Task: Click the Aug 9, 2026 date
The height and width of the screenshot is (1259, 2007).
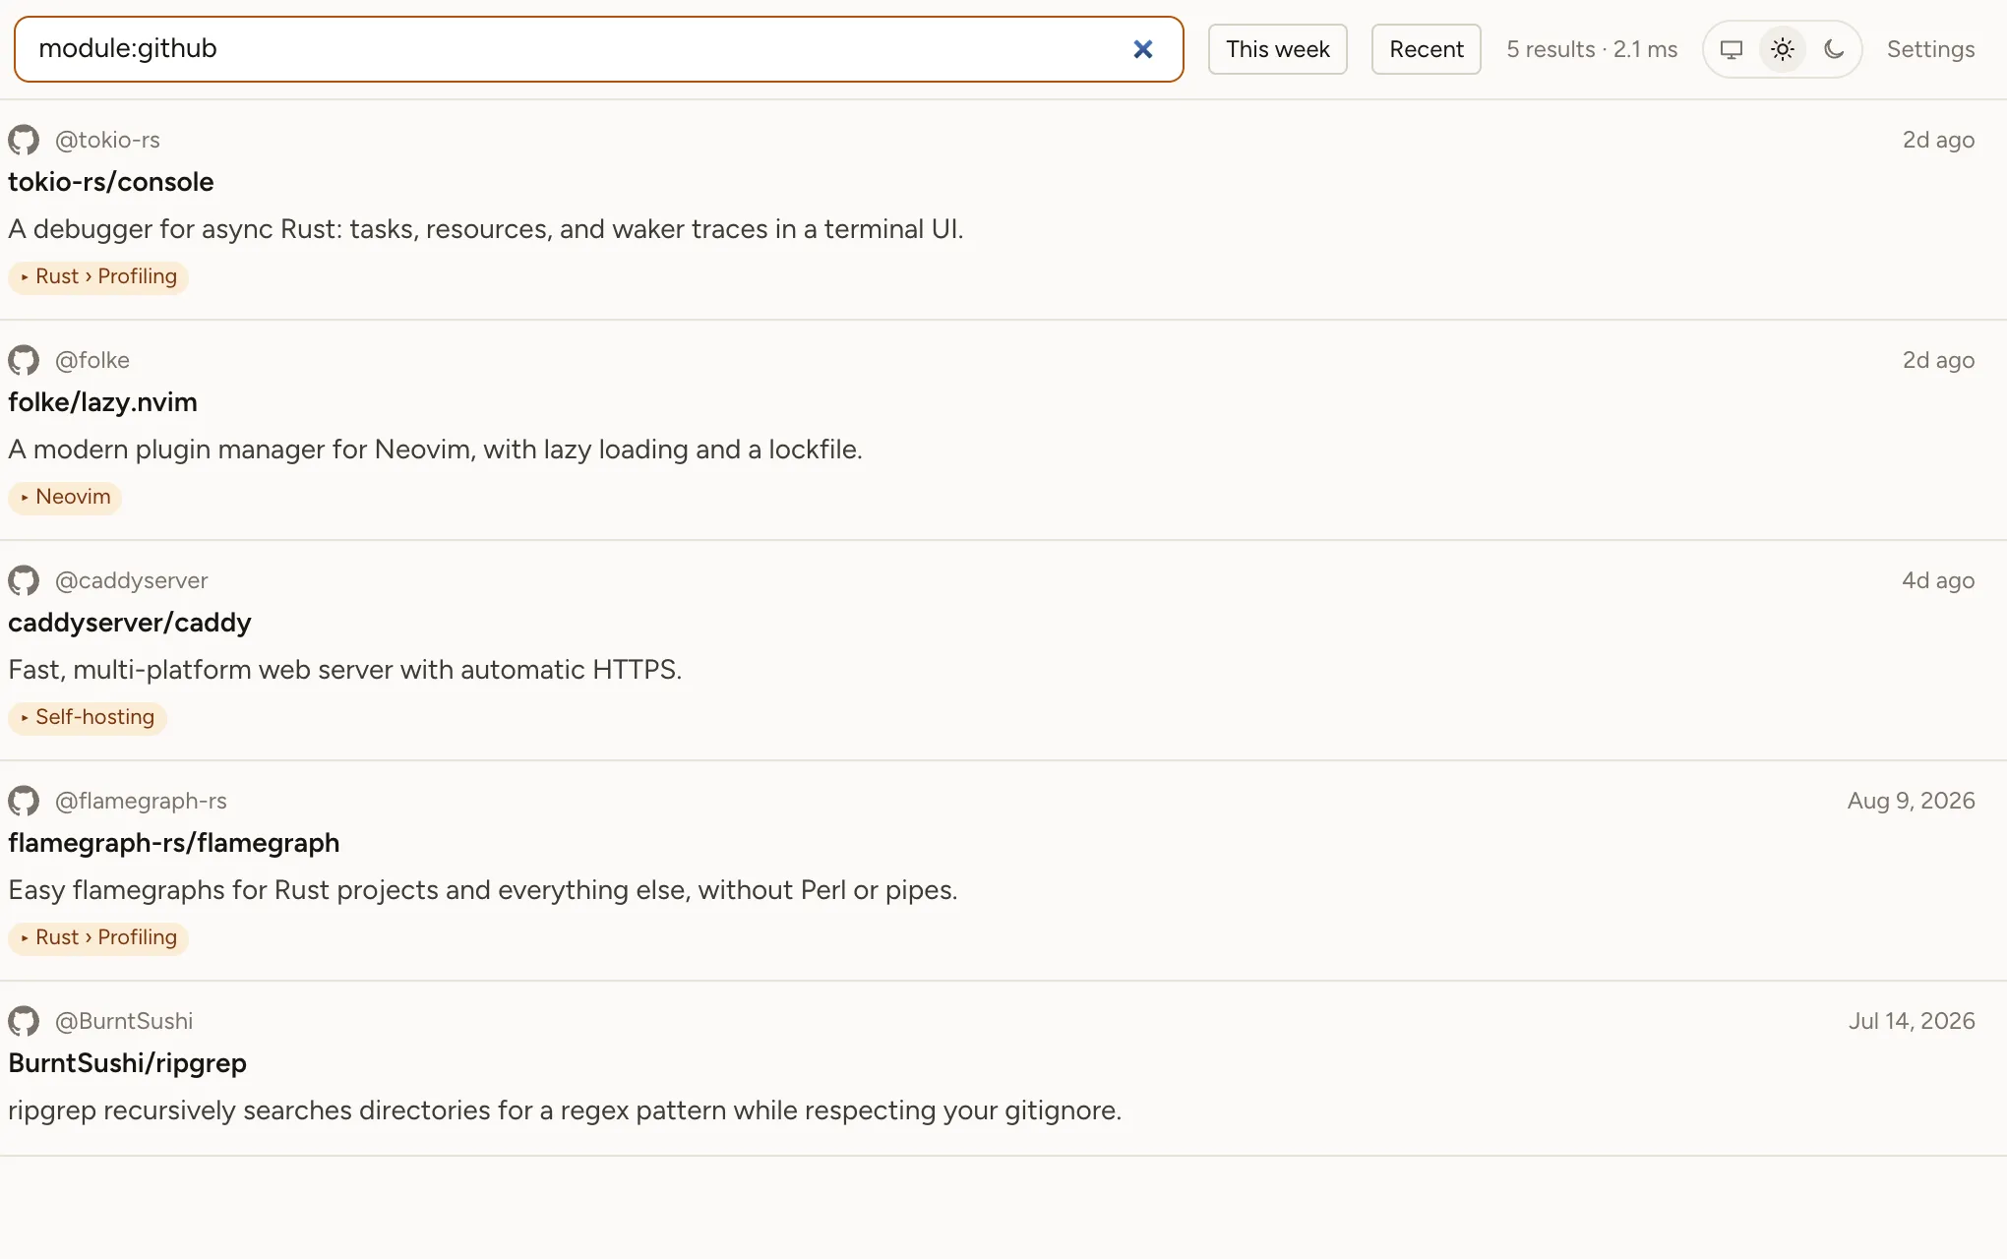Action: pyautogui.click(x=1911, y=801)
